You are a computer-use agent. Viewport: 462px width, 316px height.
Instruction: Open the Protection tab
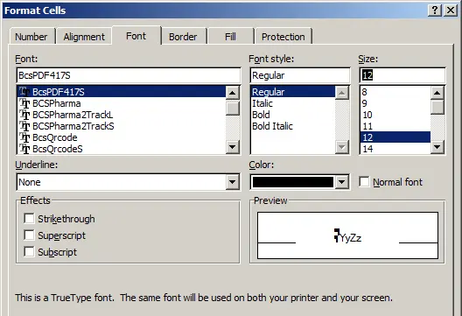tap(283, 37)
